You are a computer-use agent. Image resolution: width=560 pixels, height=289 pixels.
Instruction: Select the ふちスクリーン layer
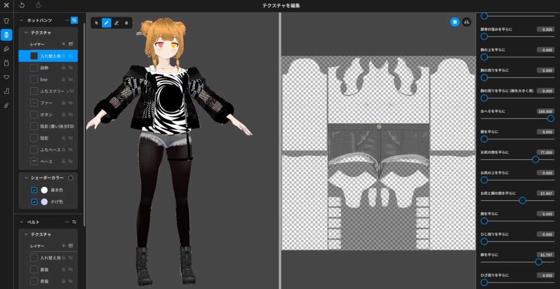click(48, 91)
